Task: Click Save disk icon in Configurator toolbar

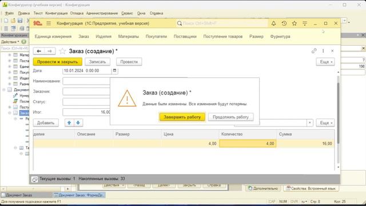Action: pyautogui.click(x=20, y=21)
